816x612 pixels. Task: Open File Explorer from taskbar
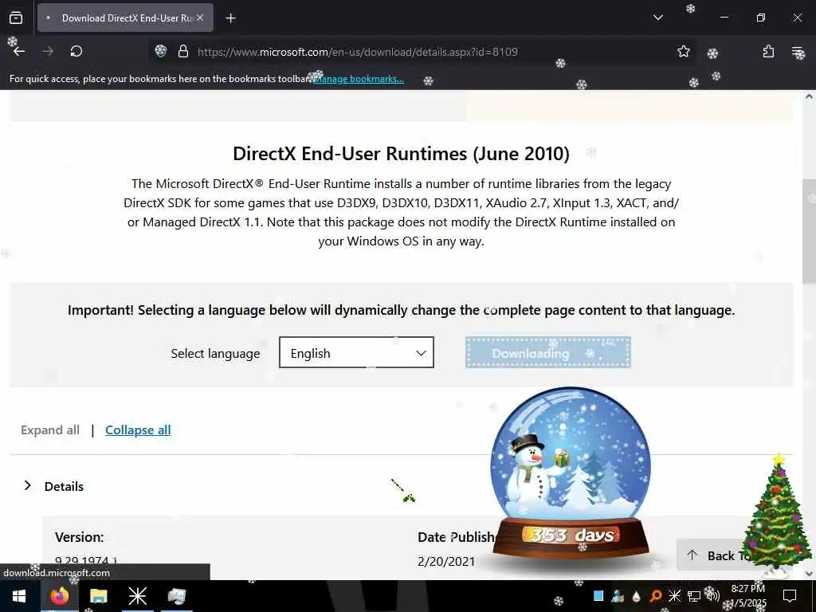coord(98,596)
